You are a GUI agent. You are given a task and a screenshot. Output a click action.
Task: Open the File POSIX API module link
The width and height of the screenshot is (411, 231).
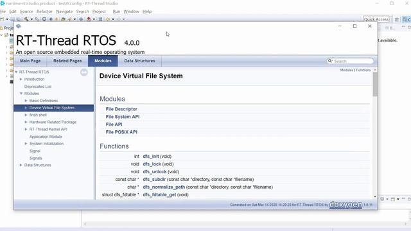coord(121,132)
